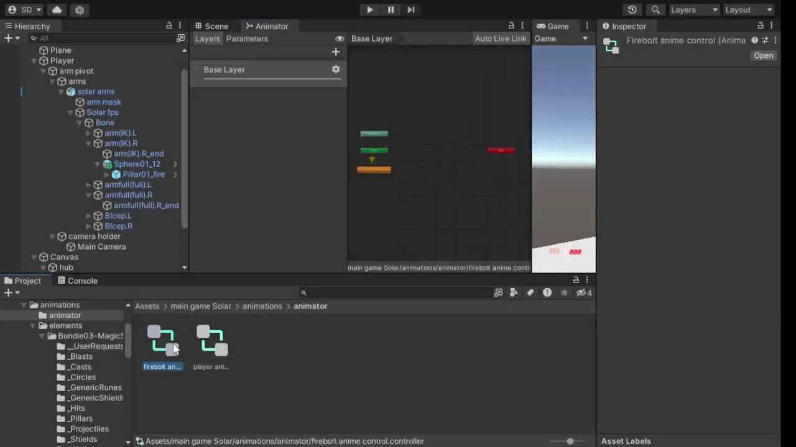Click Project Search by Label tag icon
The image size is (796, 447).
tap(530, 292)
